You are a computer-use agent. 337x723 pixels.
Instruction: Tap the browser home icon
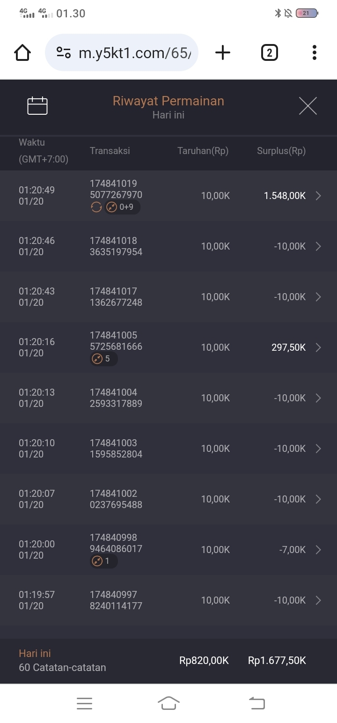pyautogui.click(x=22, y=52)
